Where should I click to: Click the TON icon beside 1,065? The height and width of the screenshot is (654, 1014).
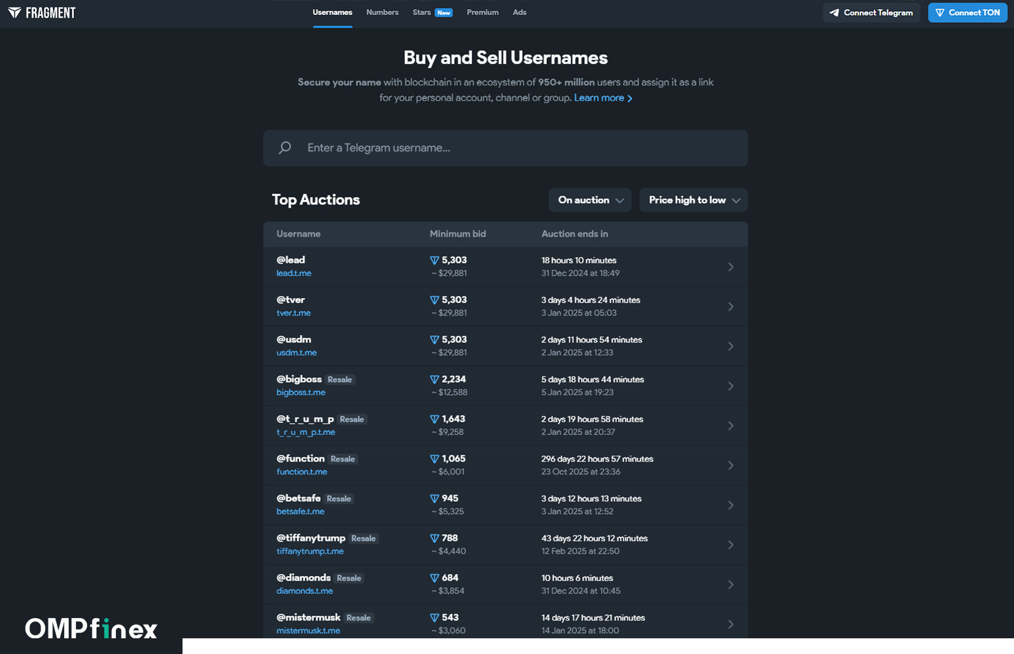click(x=434, y=459)
